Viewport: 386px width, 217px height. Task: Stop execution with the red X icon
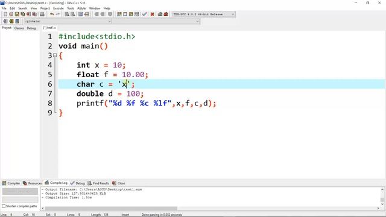click(153, 14)
